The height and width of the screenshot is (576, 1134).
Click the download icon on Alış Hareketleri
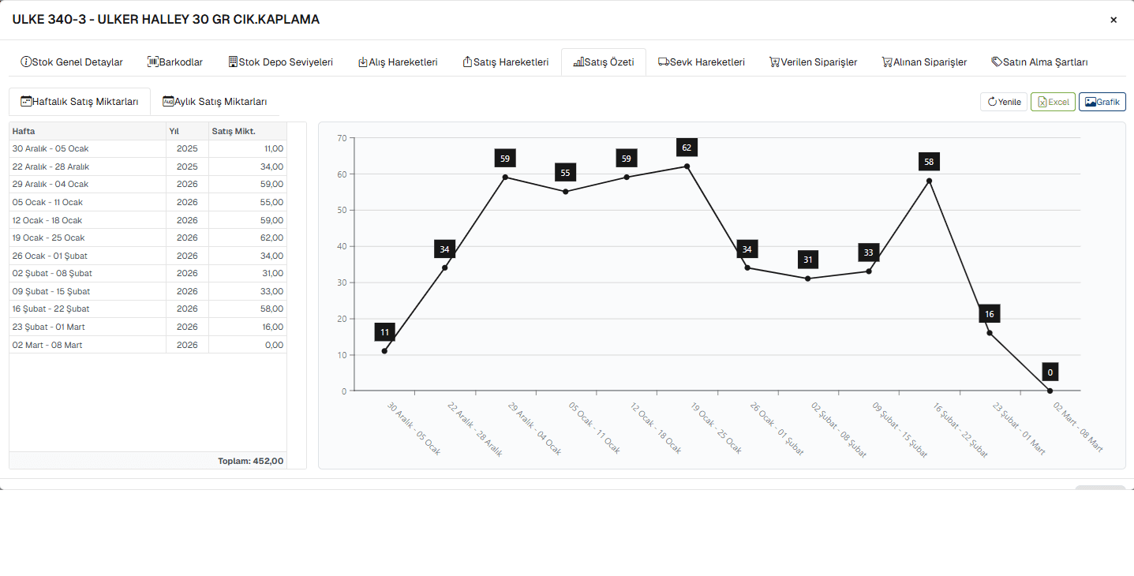click(x=363, y=62)
